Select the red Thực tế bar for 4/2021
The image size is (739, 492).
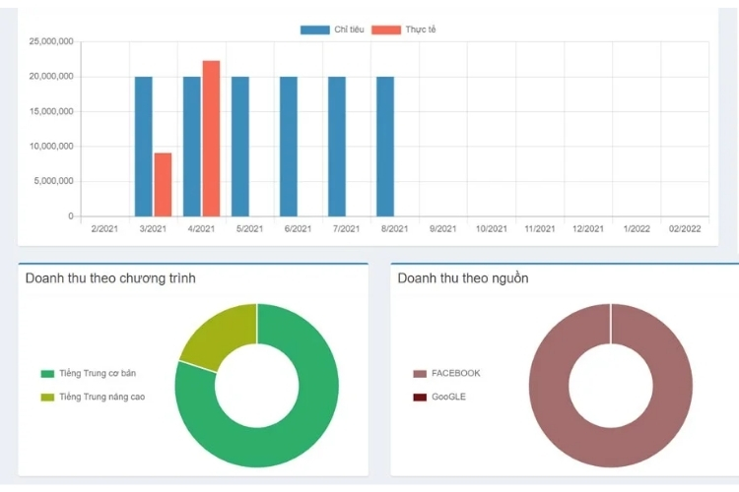point(211,138)
